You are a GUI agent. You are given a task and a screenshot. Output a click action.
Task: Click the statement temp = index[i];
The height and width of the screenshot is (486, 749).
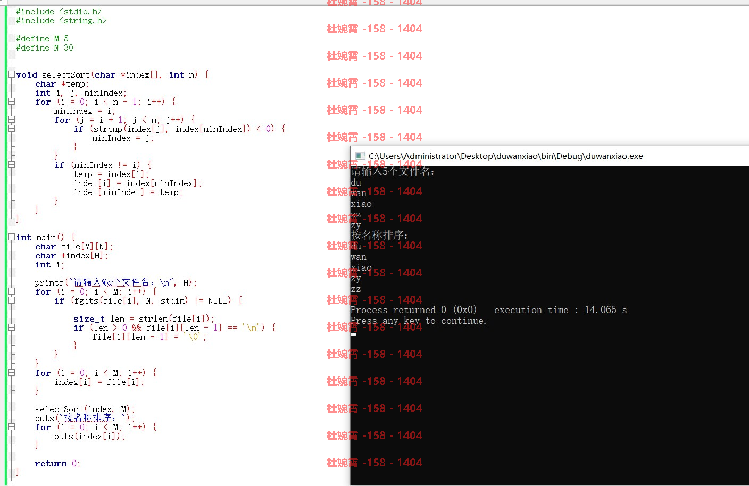point(111,174)
